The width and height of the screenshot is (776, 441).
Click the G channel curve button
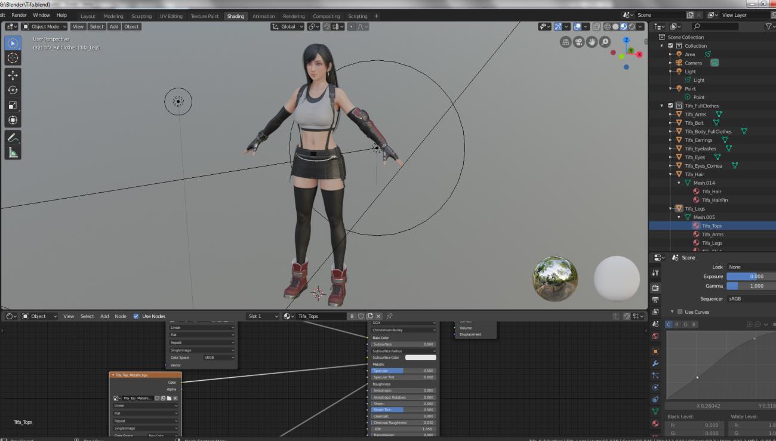(686, 324)
